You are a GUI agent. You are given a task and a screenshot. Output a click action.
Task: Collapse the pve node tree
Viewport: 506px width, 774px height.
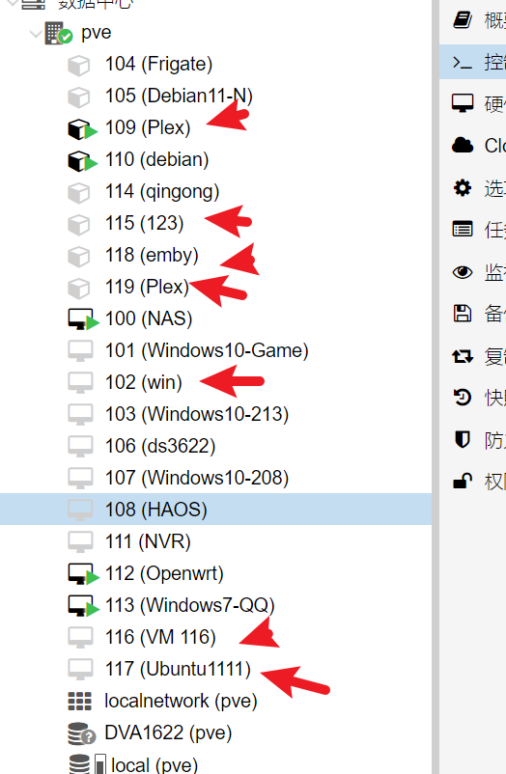pos(36,34)
